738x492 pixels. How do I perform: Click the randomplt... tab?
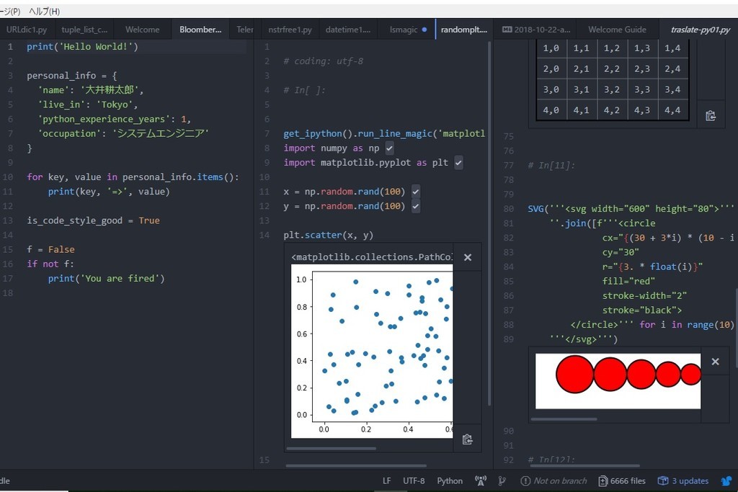pyautogui.click(x=464, y=29)
